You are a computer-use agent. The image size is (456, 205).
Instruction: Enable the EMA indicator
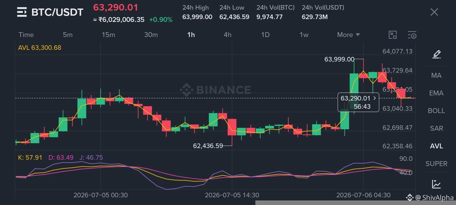[436, 93]
